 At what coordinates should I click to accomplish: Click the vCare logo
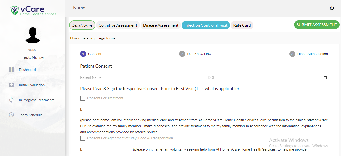tap(33, 11)
